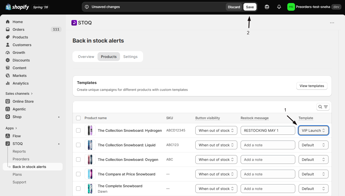Click the Analytics bar chart icon
Image resolution: width=345 pixels, height=196 pixels.
(x=8, y=83)
